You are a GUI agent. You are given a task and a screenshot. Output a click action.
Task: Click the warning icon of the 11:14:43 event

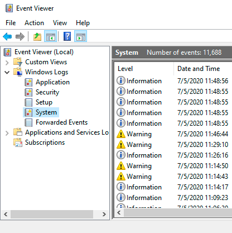click(x=121, y=176)
